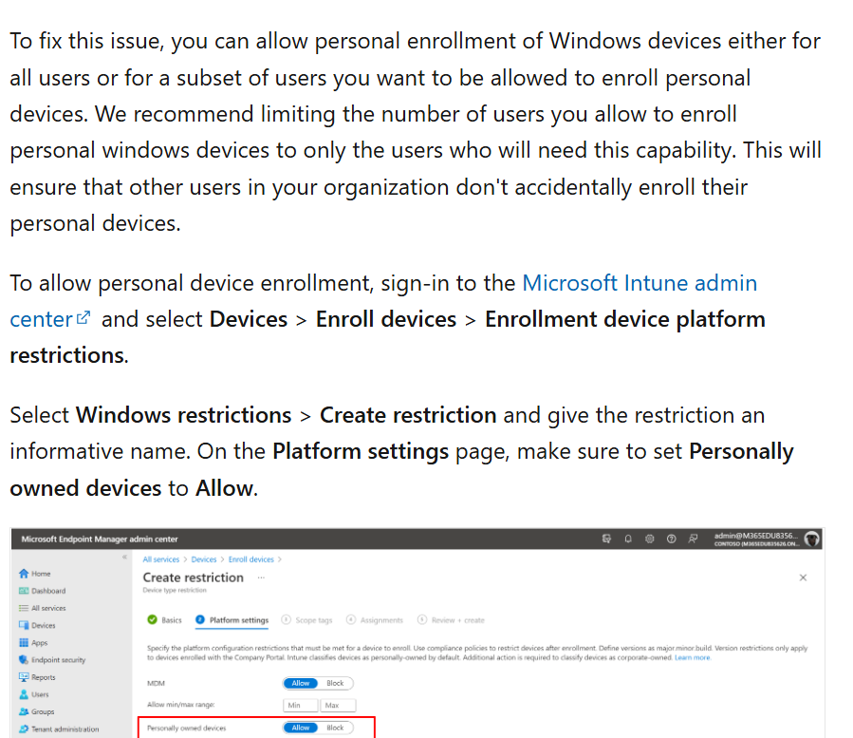The image size is (853, 738).
Task: Set MDM toggle to Allow
Action: pyautogui.click(x=300, y=683)
